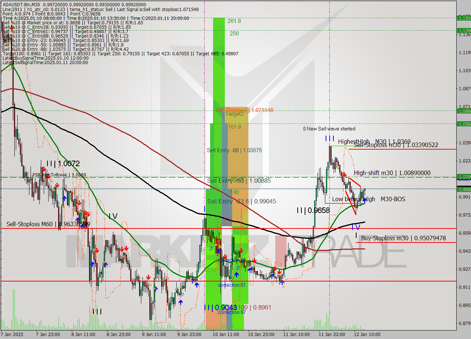Select the 261.8 Fibonacci level label
Screen dimensions: 471x339
[x=234, y=21]
